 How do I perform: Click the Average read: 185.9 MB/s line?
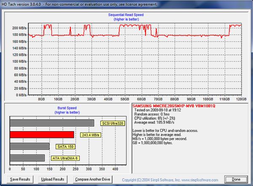pos(154,122)
